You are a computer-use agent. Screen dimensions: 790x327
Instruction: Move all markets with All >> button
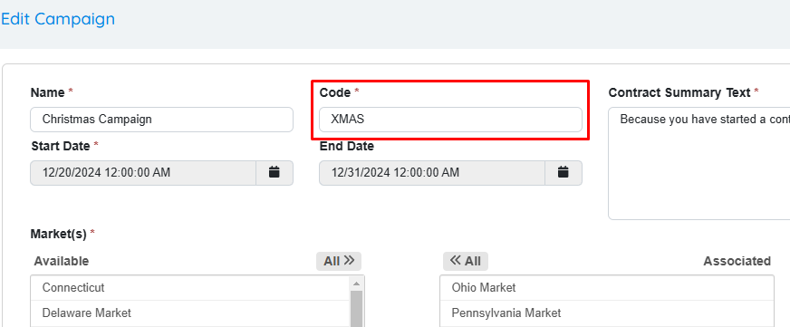point(339,261)
